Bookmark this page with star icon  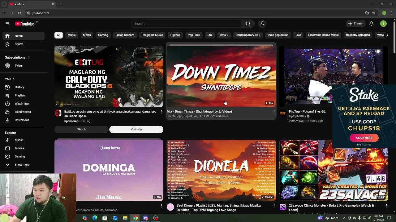click(x=374, y=13)
